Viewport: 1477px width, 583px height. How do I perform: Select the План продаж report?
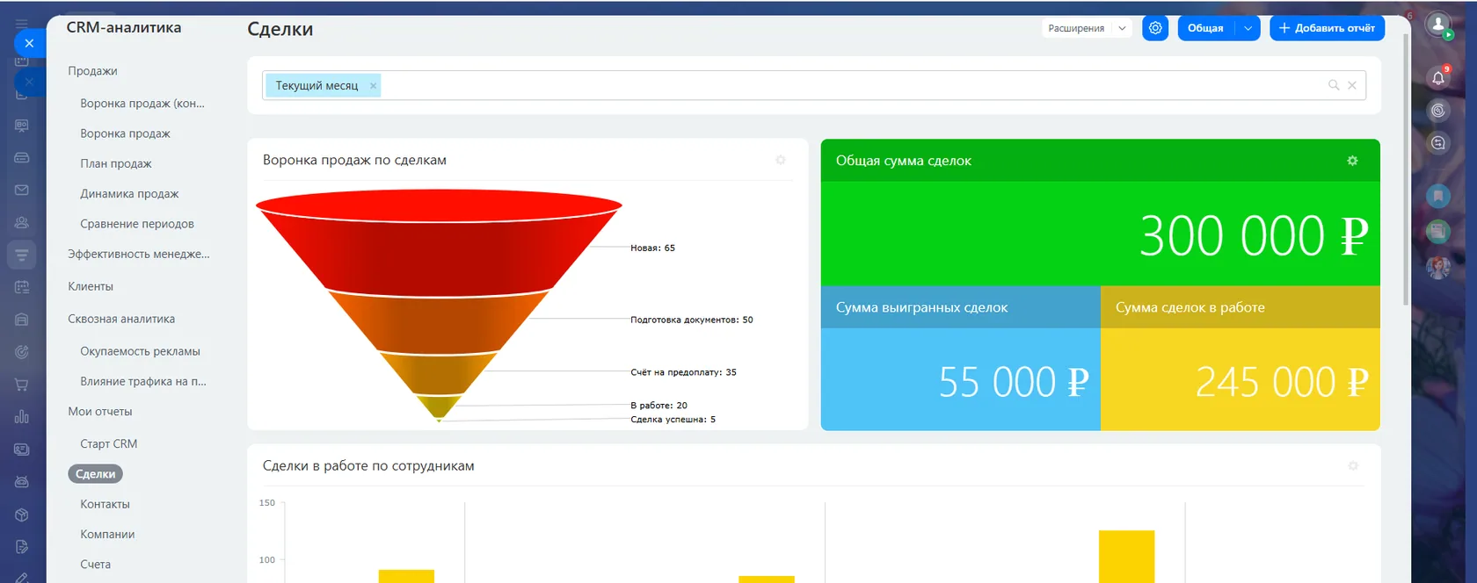point(116,163)
